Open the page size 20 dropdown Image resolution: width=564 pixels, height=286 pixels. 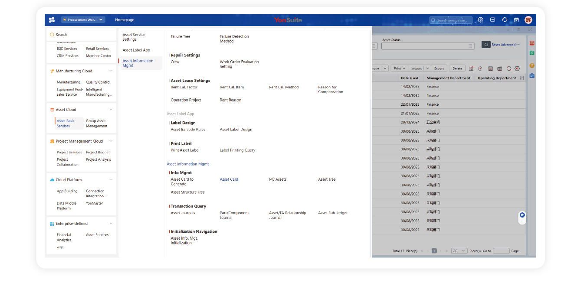point(459,251)
